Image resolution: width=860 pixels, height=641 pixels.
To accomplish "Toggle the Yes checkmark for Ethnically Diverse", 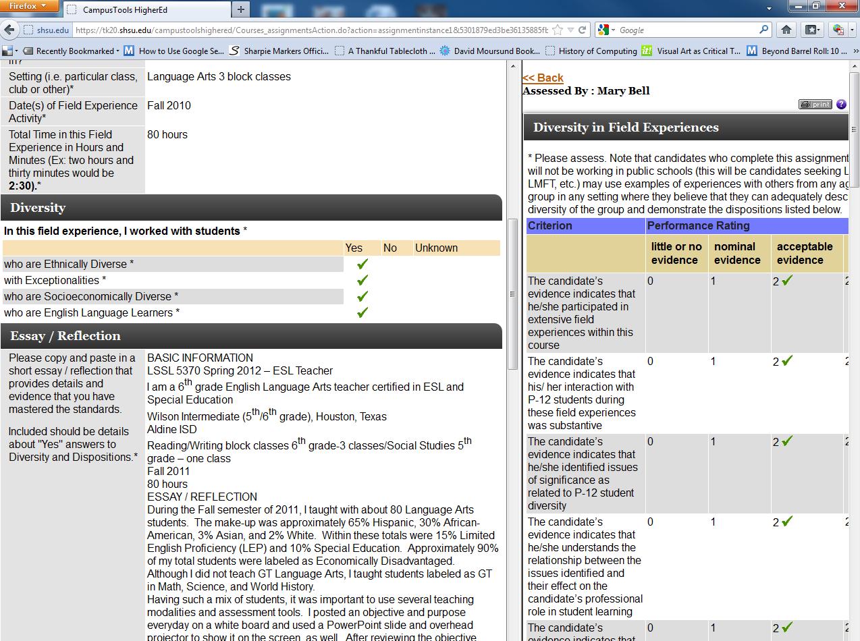I will (361, 264).
